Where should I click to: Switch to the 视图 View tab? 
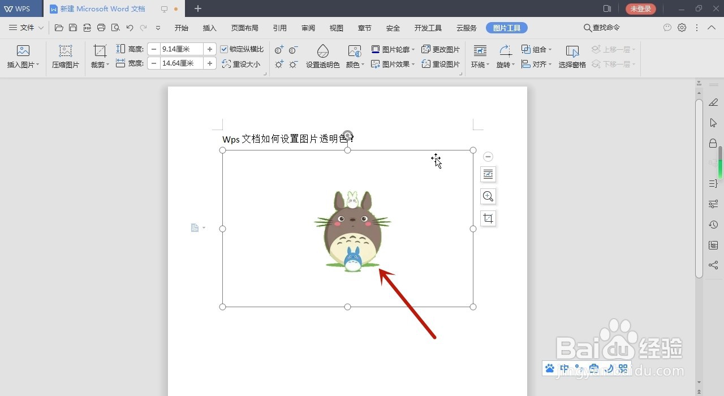337,28
